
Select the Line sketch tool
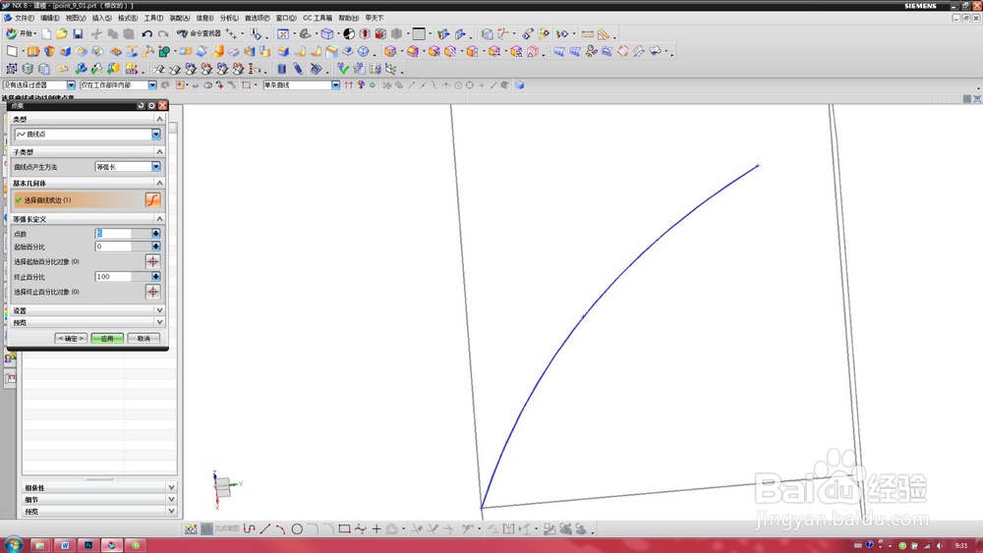click(265, 529)
